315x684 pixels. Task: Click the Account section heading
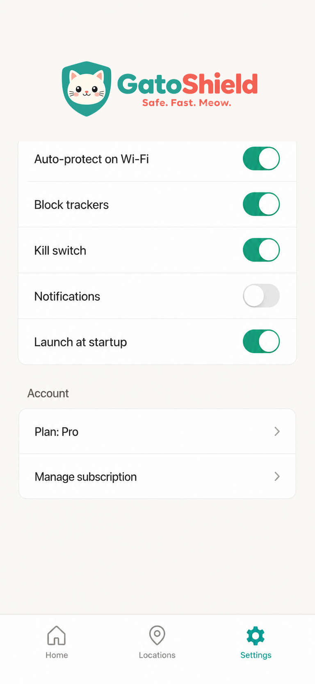pos(48,393)
